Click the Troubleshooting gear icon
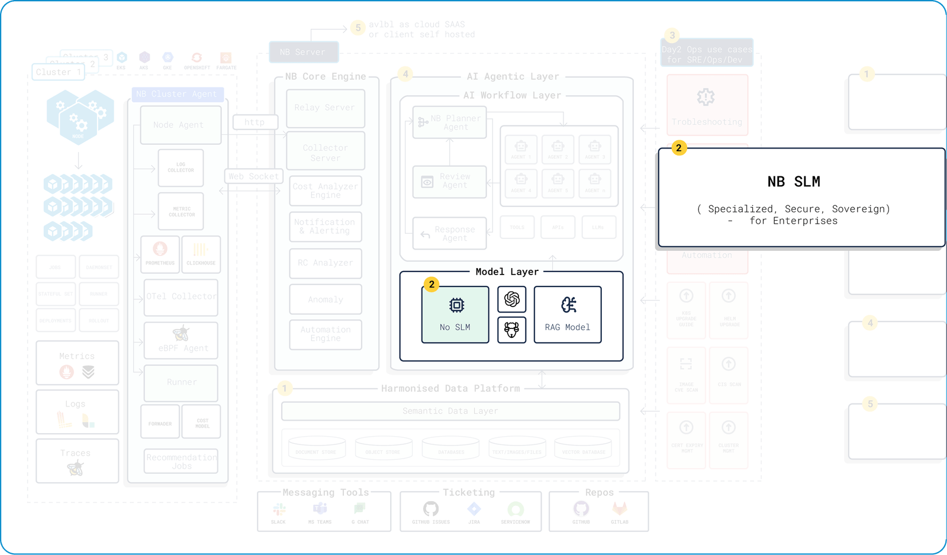The image size is (947, 555). pyautogui.click(x=706, y=97)
